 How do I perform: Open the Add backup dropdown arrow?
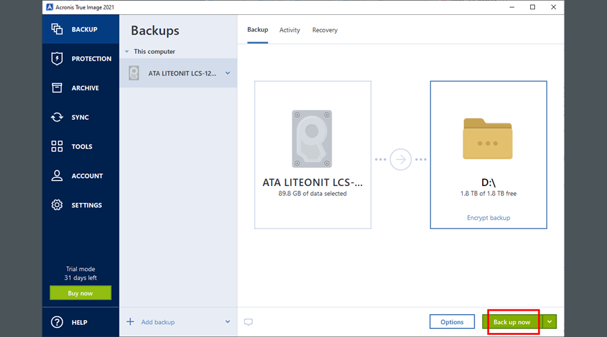pos(227,322)
